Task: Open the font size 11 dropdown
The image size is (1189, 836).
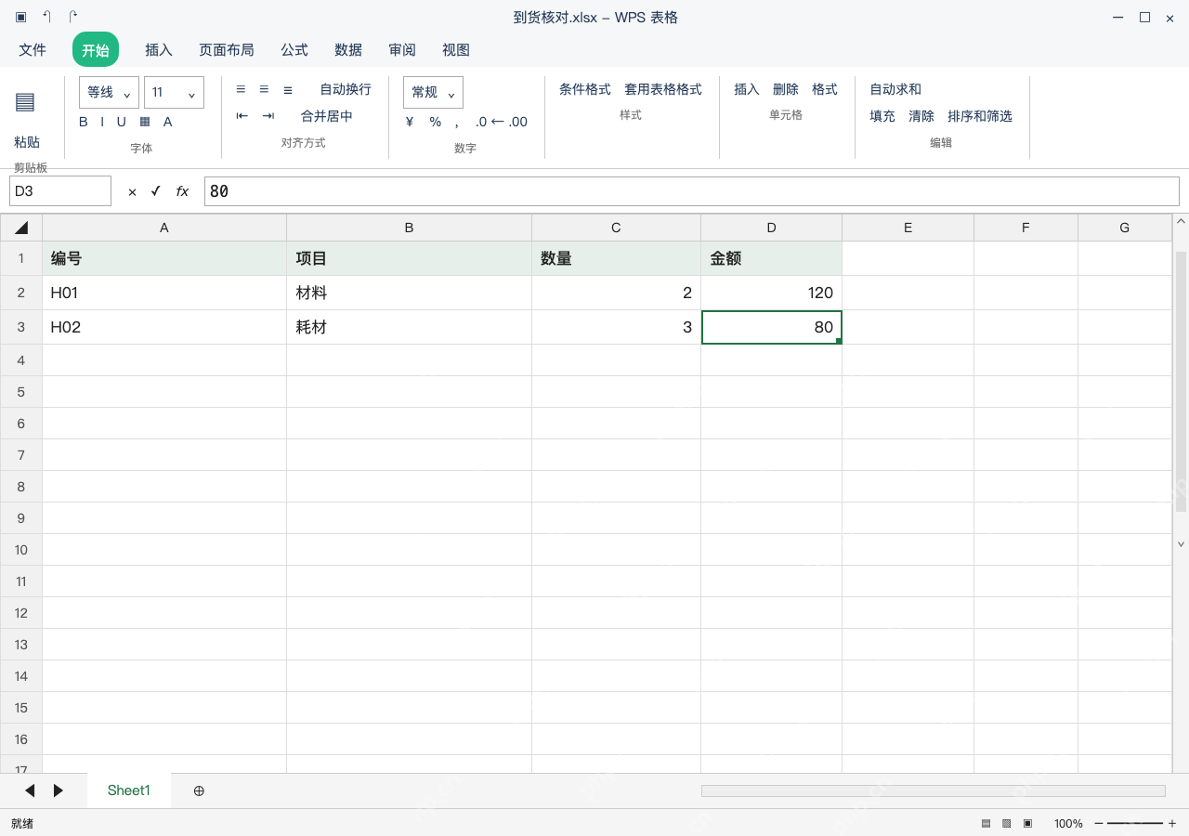Action: pos(174,92)
